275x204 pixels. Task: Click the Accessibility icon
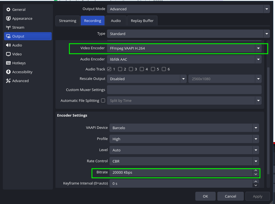(8, 72)
